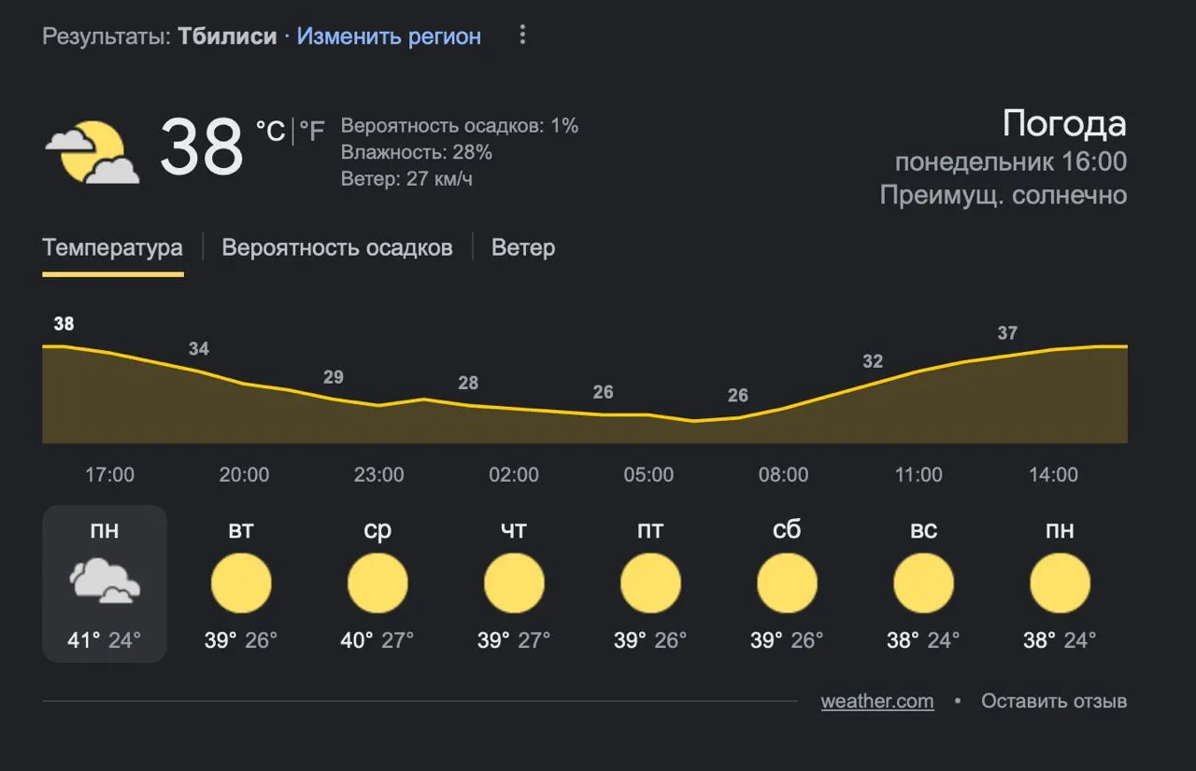
Task: Click the 17:00 label on hourly timeline
Action: (110, 474)
